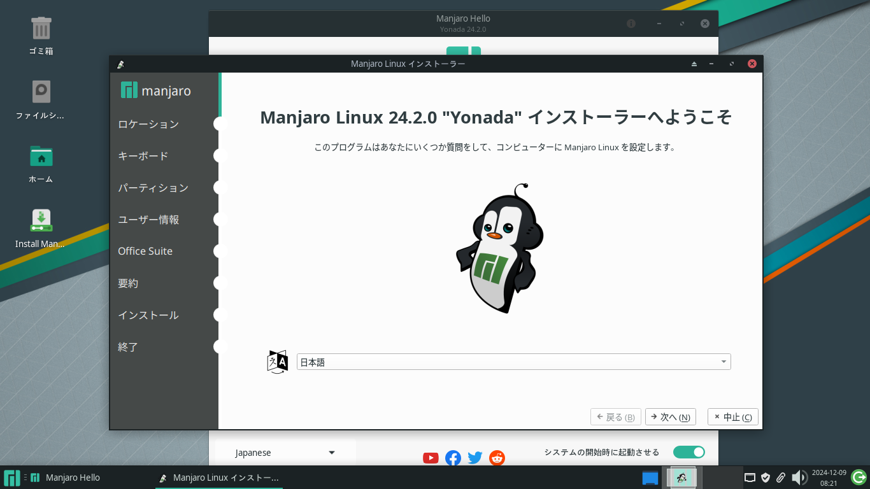The image size is (870, 489).
Task: Click the 終了 step in sidebar
Action: click(128, 347)
